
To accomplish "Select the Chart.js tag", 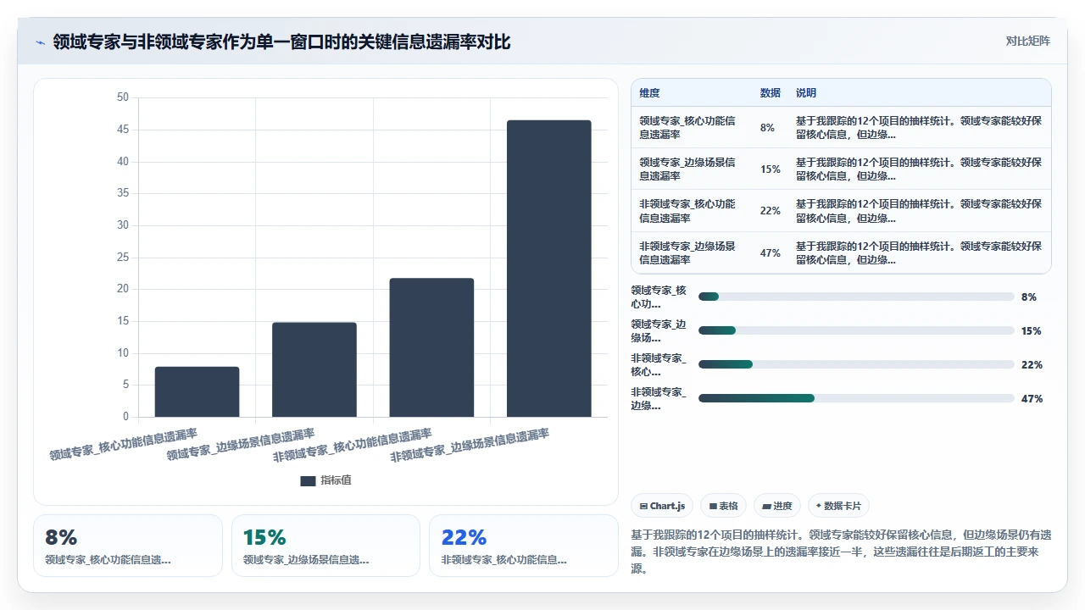I will 662,506.
